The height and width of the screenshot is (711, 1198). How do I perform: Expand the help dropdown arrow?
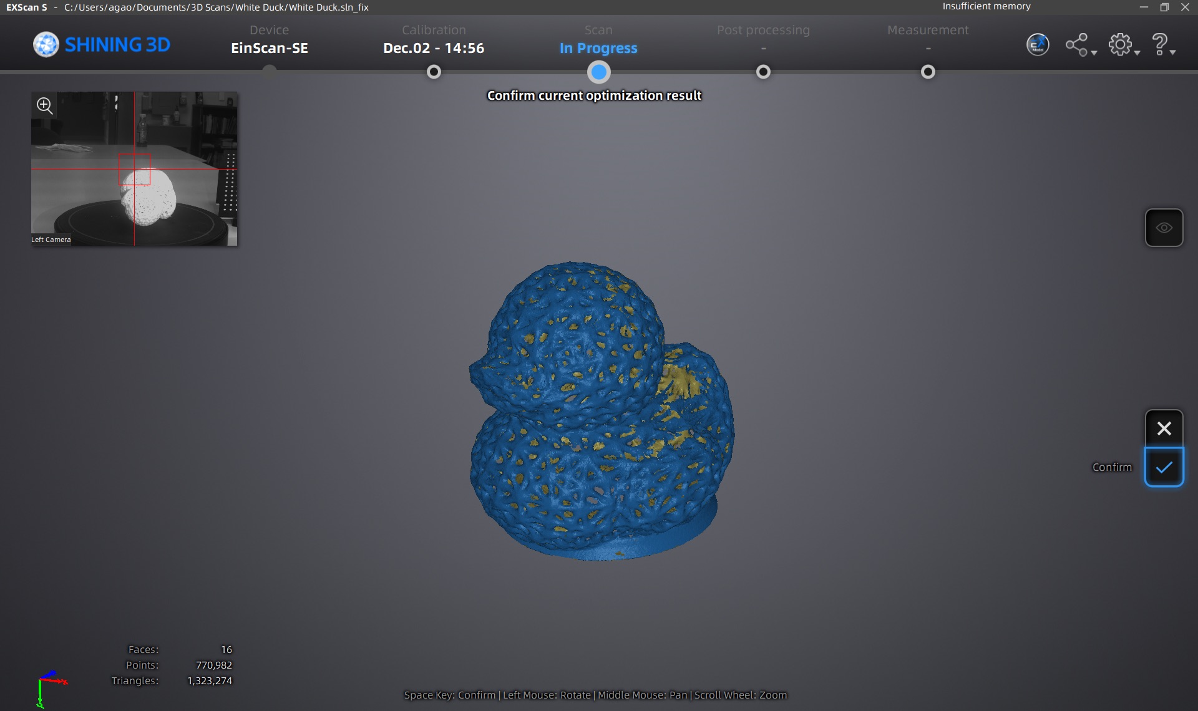point(1173,53)
